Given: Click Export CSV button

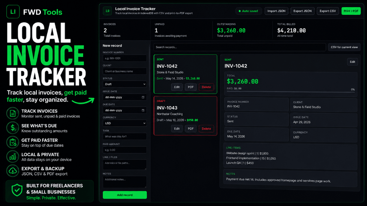Looking at the screenshot, I should (x=328, y=11).
